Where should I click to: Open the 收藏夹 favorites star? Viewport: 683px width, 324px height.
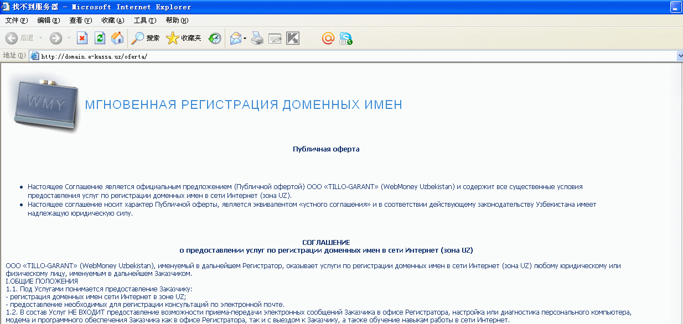coord(184,38)
